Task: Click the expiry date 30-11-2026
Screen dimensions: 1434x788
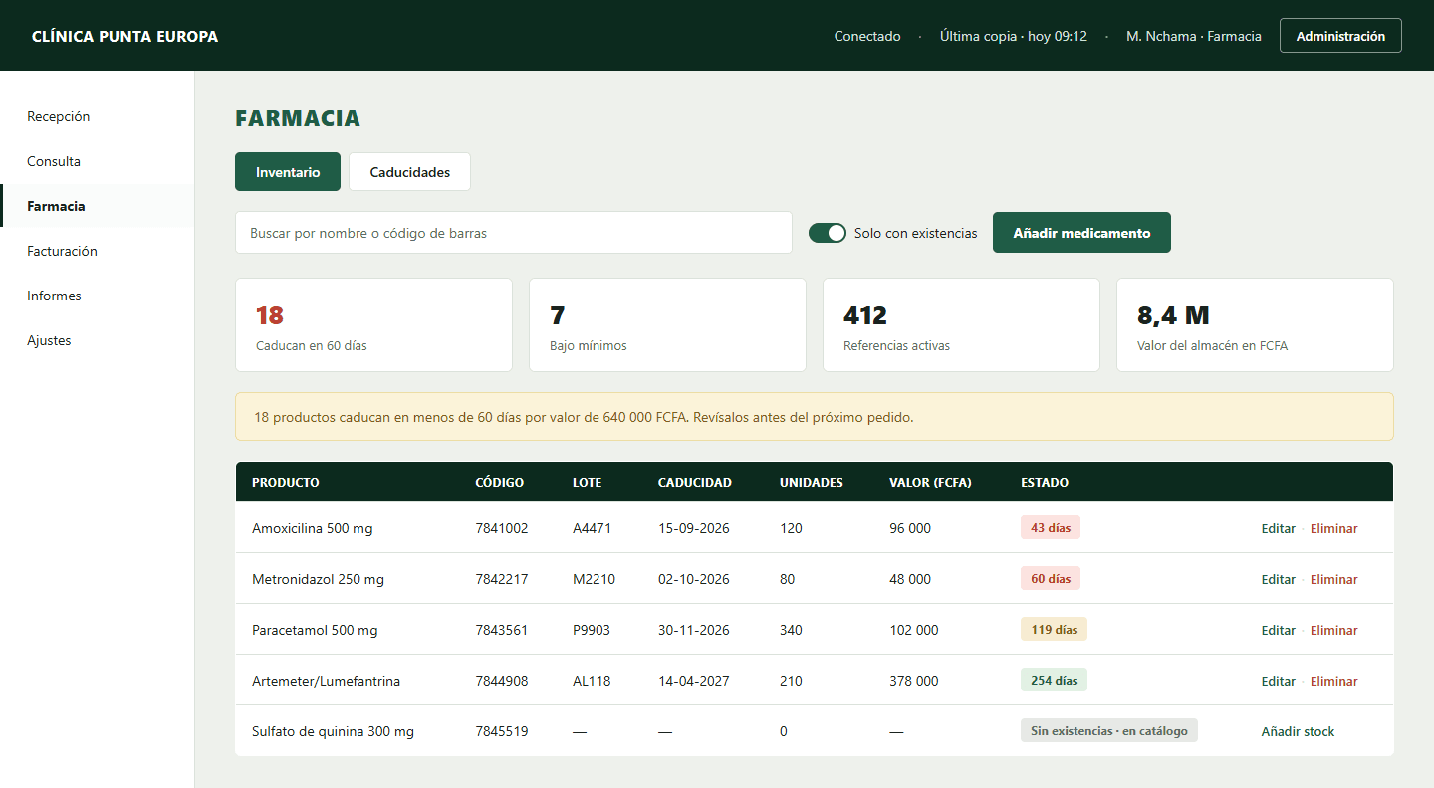Action: coord(693,630)
